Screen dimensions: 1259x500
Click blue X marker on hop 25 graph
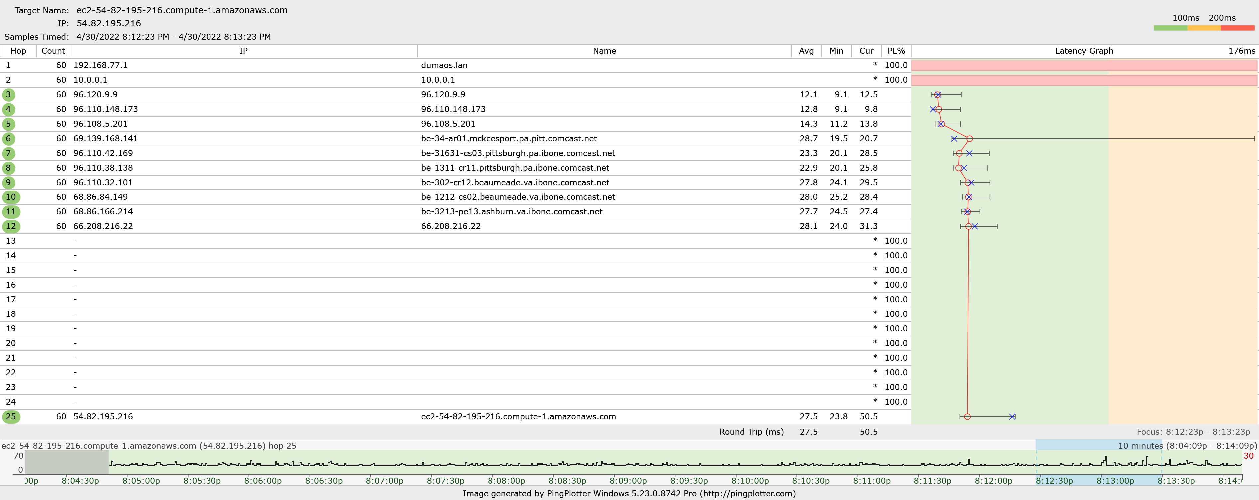(1012, 417)
